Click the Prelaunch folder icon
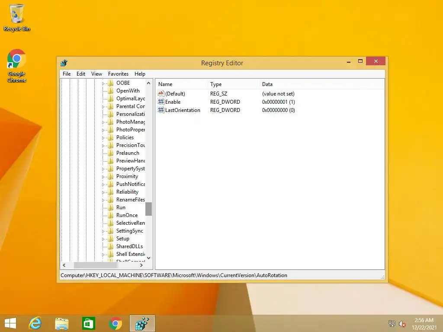Screen dimensions: 443x332 [111, 153]
